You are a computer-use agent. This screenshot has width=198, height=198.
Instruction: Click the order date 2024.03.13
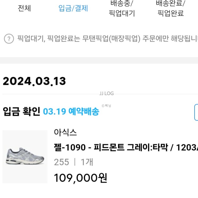34,81
